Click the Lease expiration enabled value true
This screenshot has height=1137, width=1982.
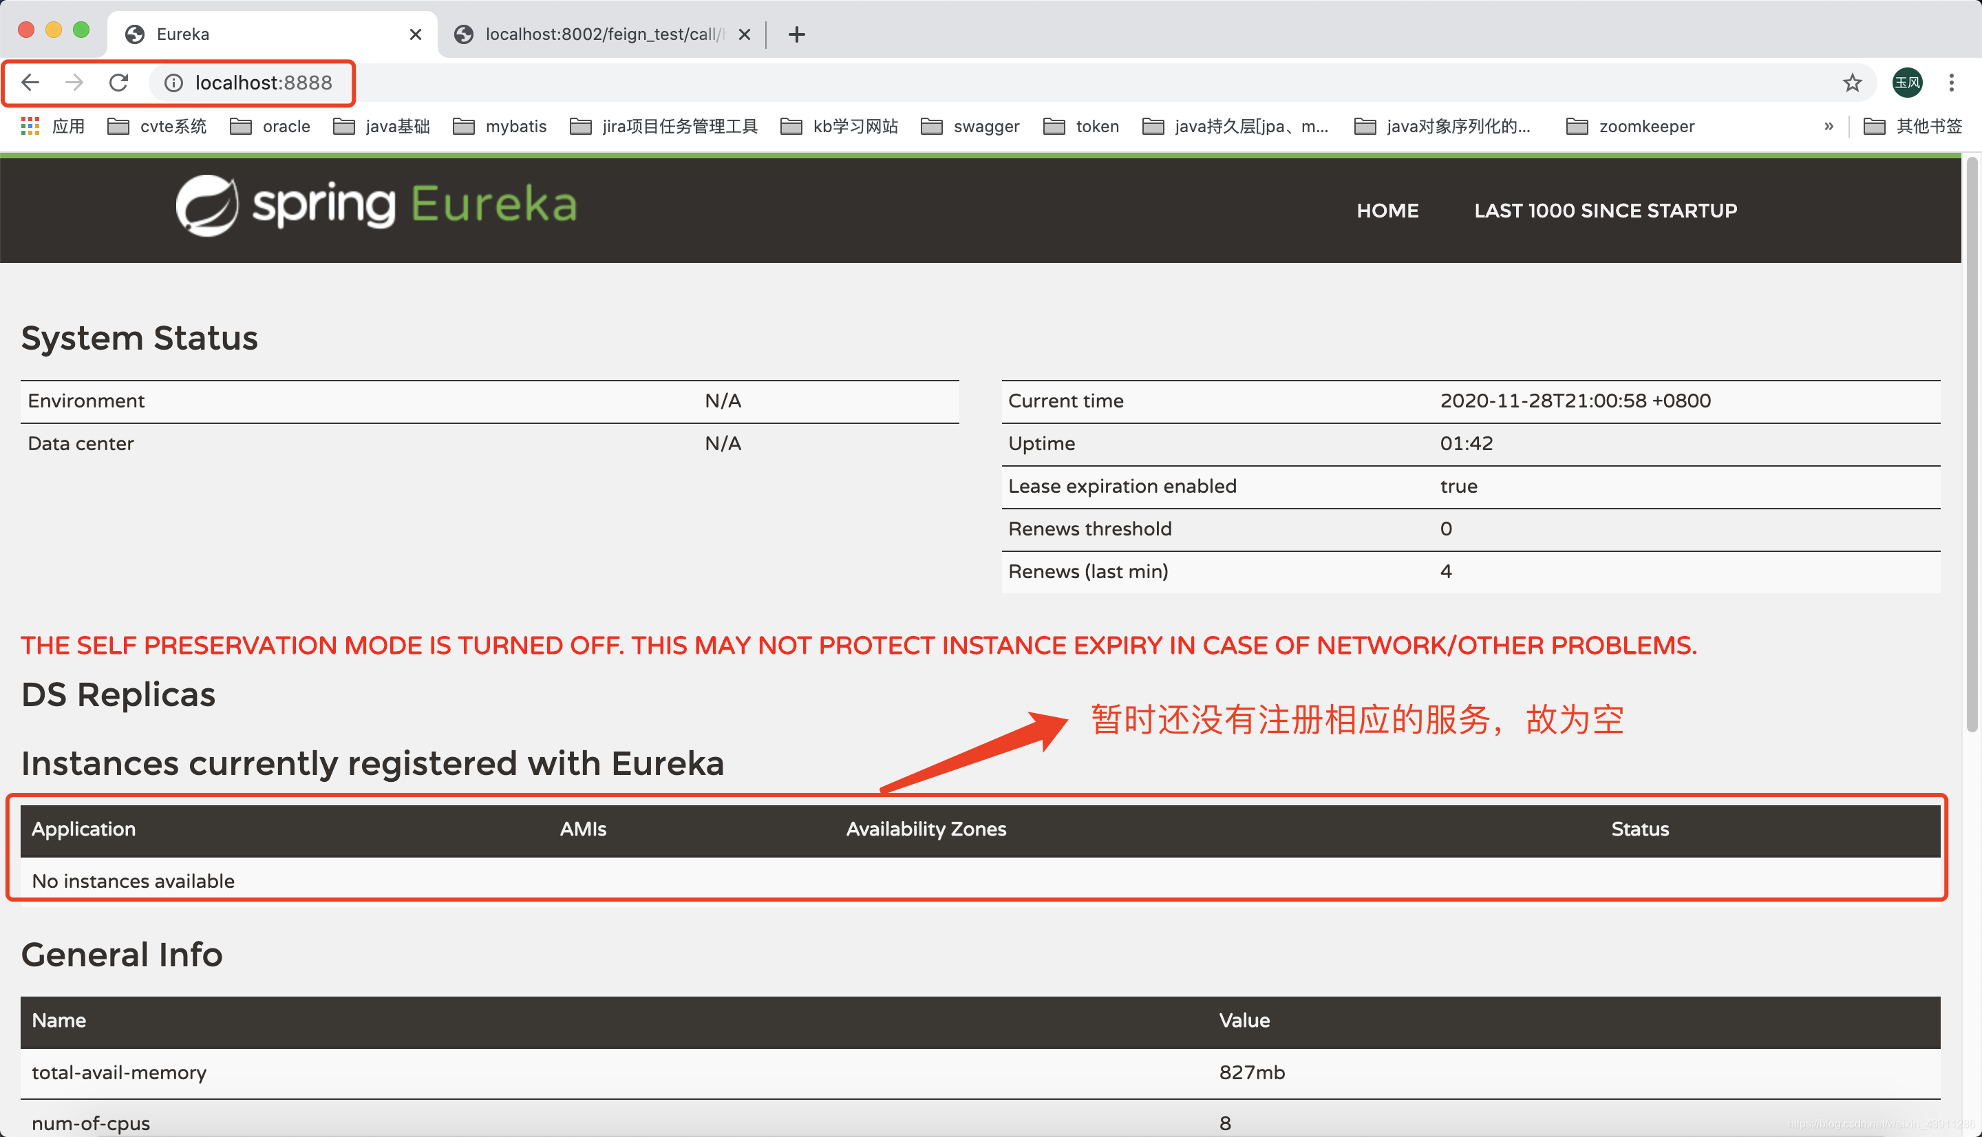[x=1458, y=486]
